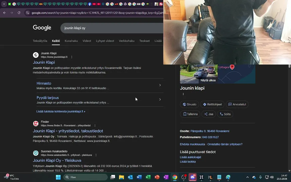291x182 pixels.
Task: Reload the page with the refresh icon
Action: click(x=19, y=13)
